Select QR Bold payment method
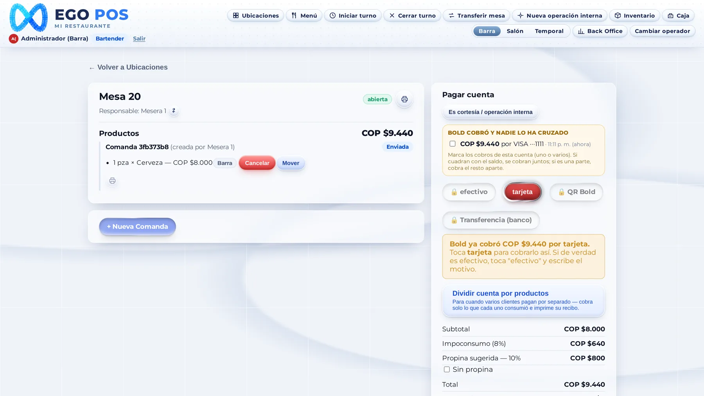The height and width of the screenshot is (396, 704). pyautogui.click(x=576, y=192)
